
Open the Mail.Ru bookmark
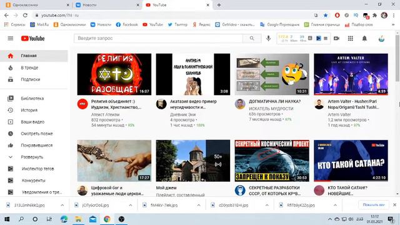point(39,25)
